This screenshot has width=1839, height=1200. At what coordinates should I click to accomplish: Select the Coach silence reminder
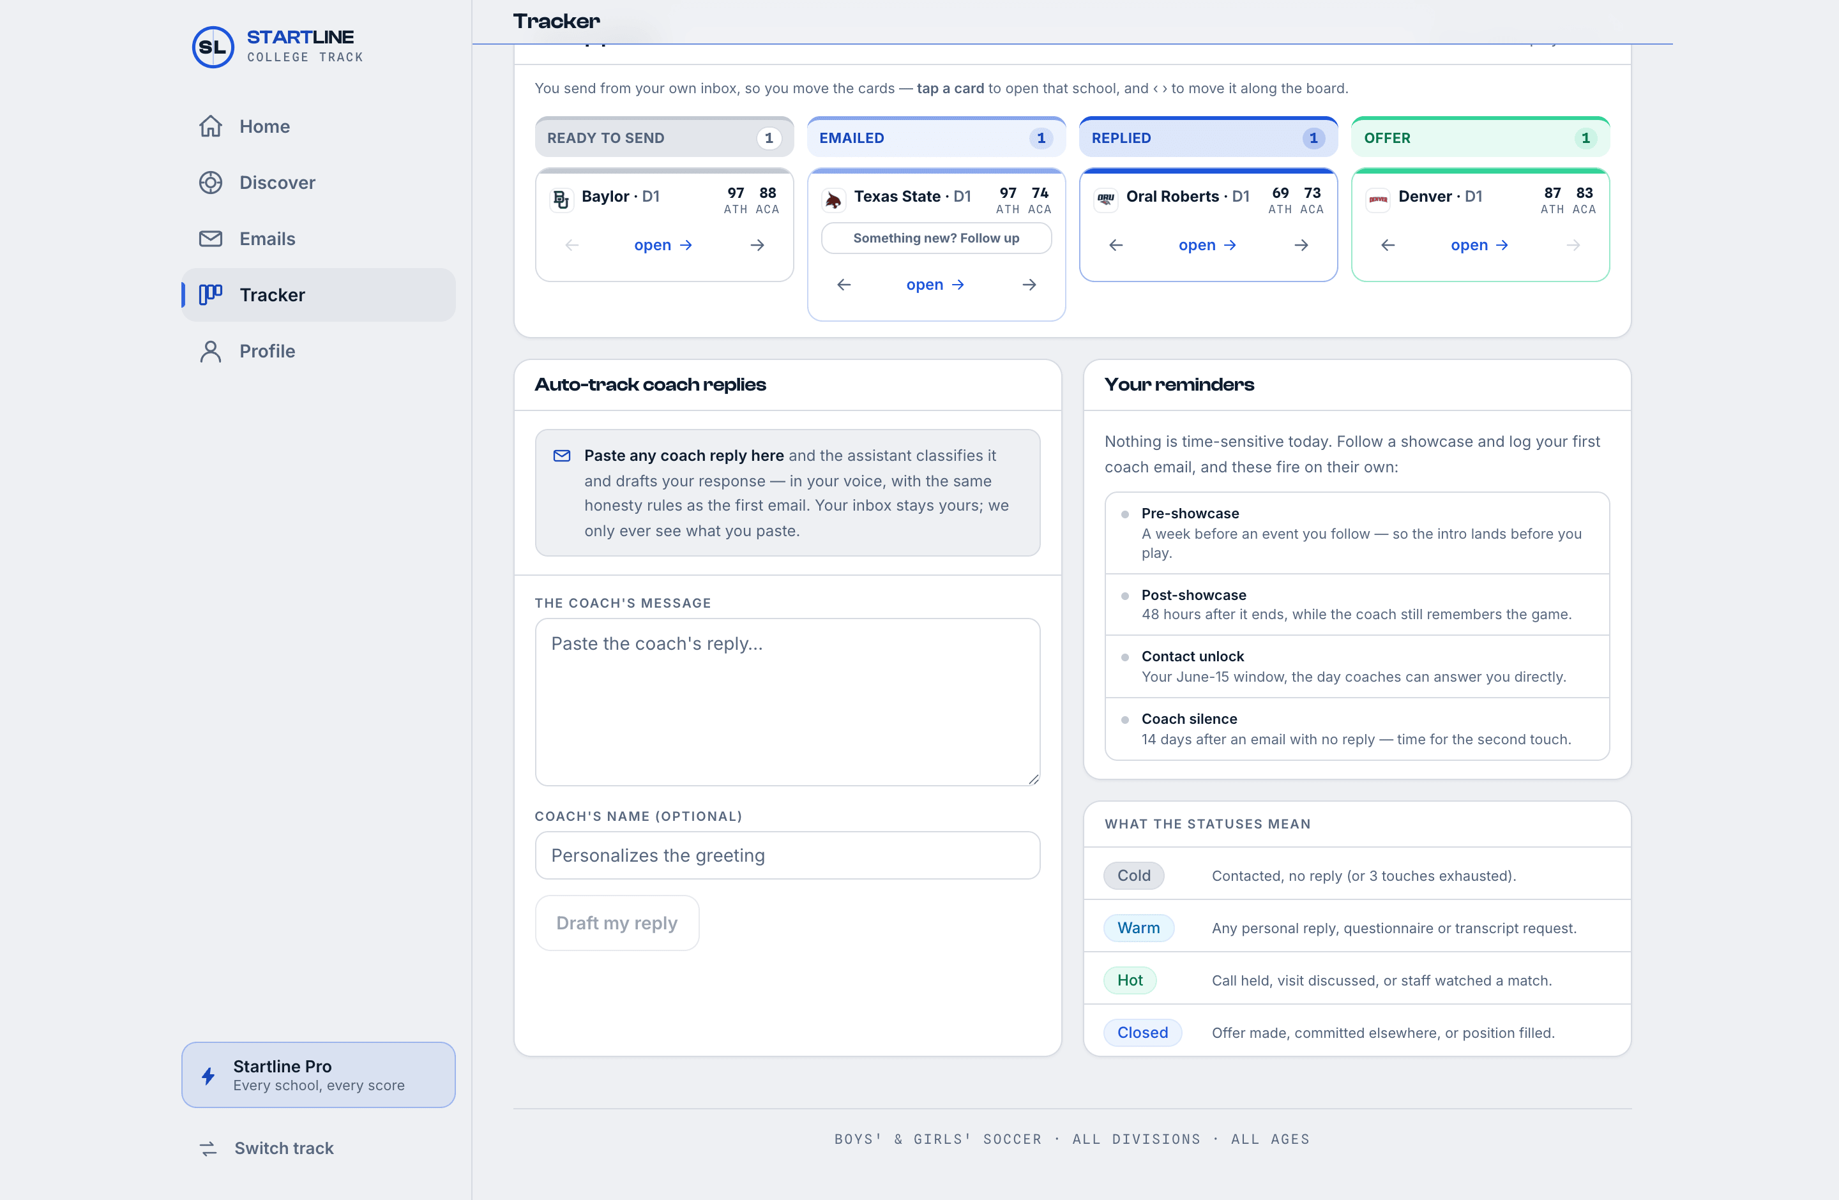coord(1357,729)
